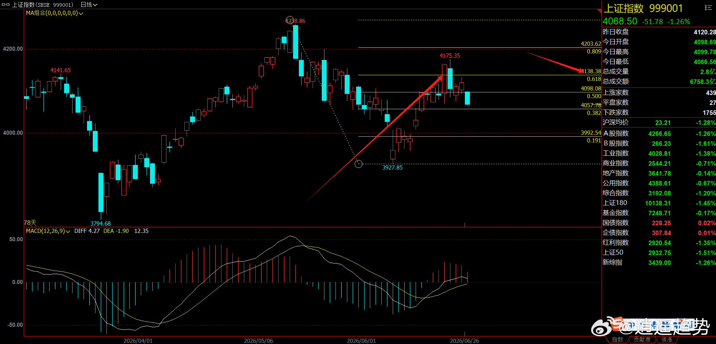Select the 企债指数 row

tap(659, 233)
